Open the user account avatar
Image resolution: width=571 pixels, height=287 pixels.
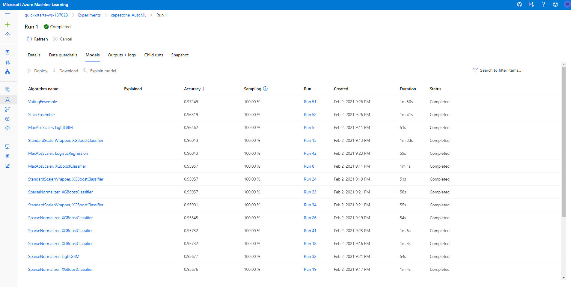point(567,4)
